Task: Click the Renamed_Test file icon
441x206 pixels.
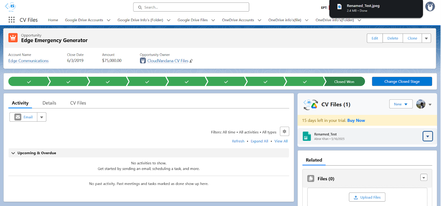Action: click(x=307, y=136)
